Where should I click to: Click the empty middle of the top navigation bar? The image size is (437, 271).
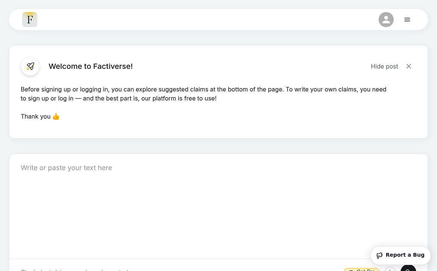(207, 20)
